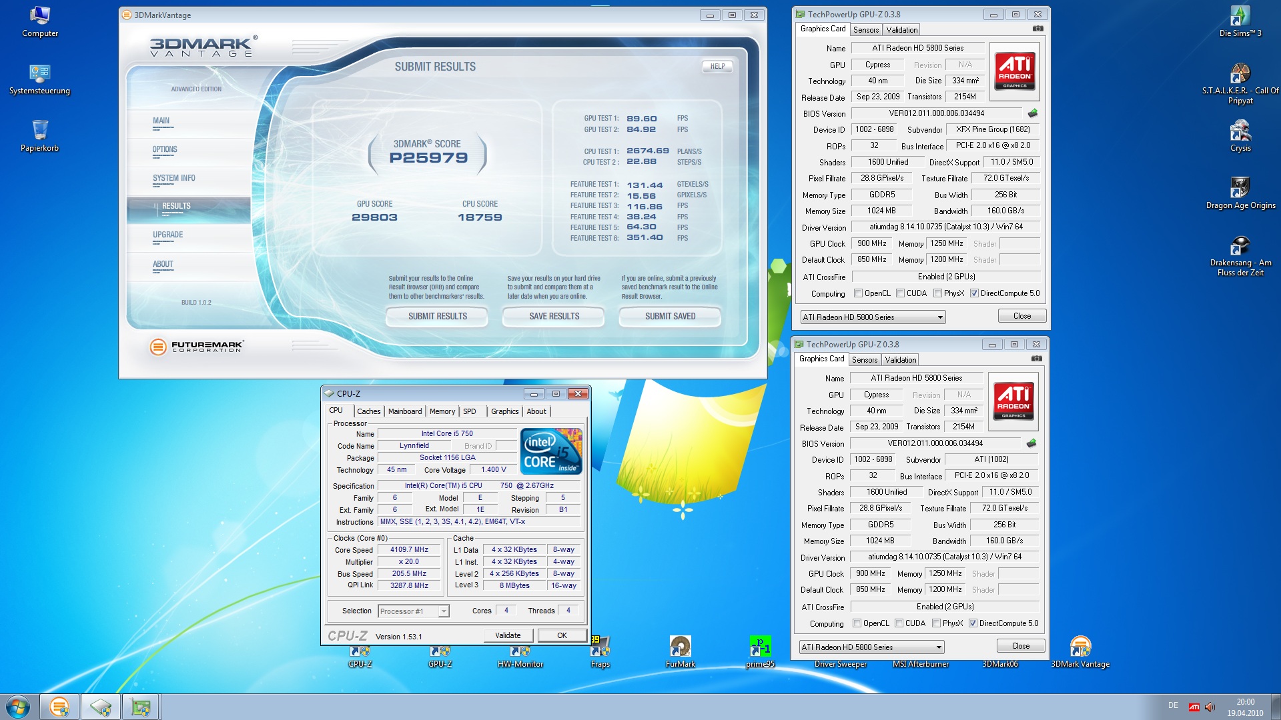Image resolution: width=1281 pixels, height=720 pixels.
Task: Open the GPU-Z desktop shortcut
Action: coord(440,656)
